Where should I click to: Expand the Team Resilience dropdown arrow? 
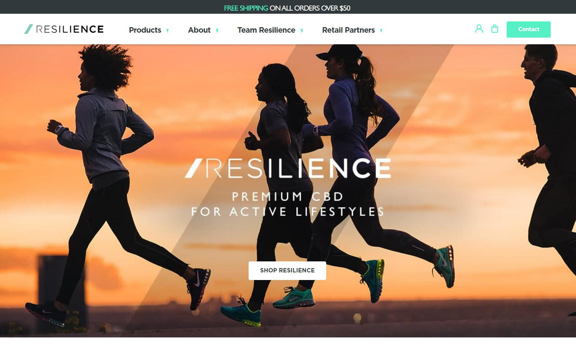coord(302,31)
